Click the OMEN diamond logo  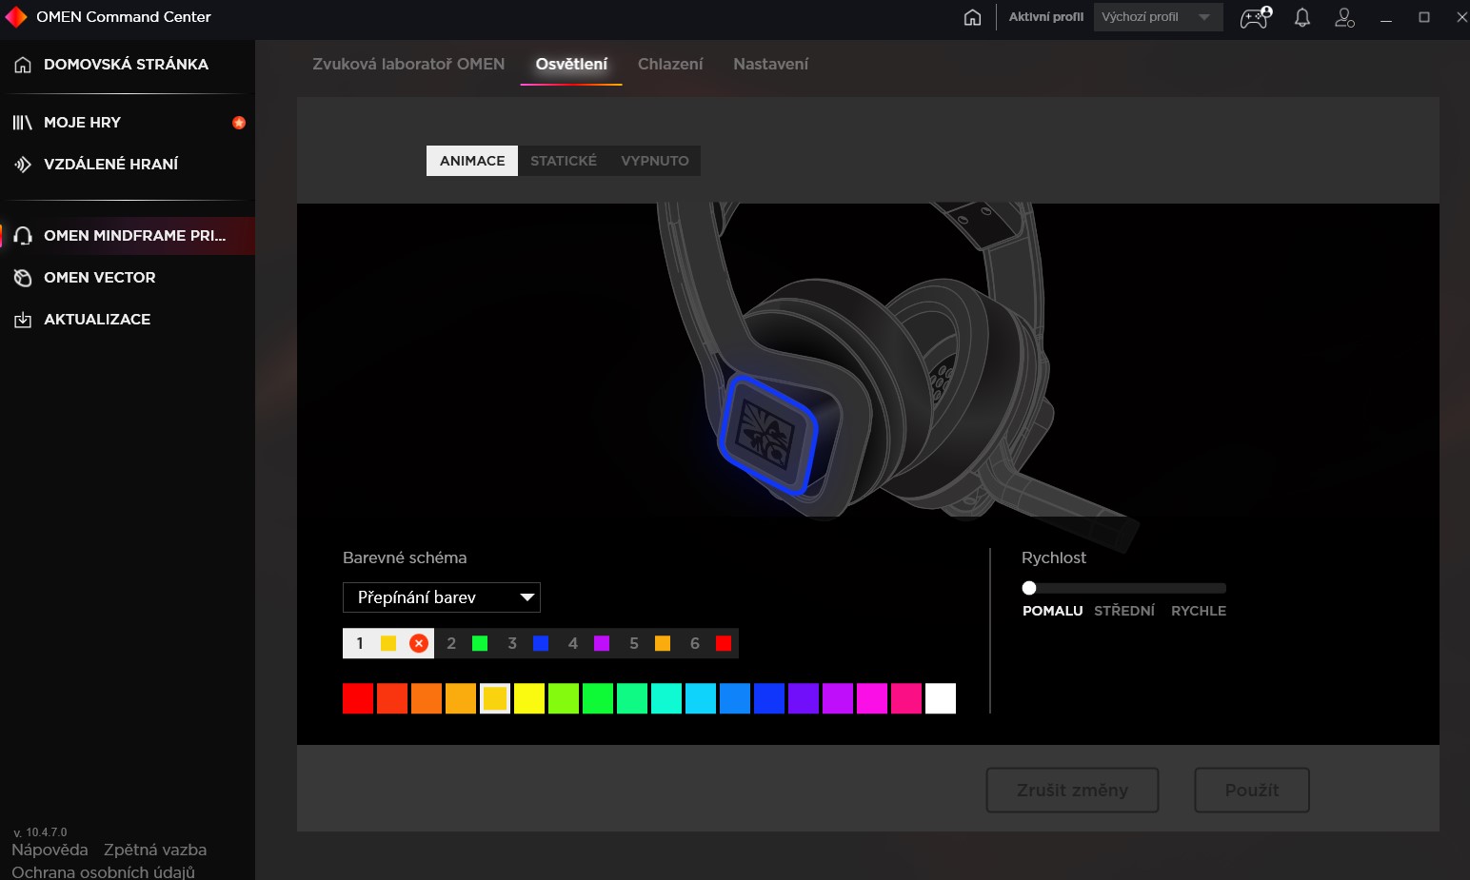pos(16,17)
